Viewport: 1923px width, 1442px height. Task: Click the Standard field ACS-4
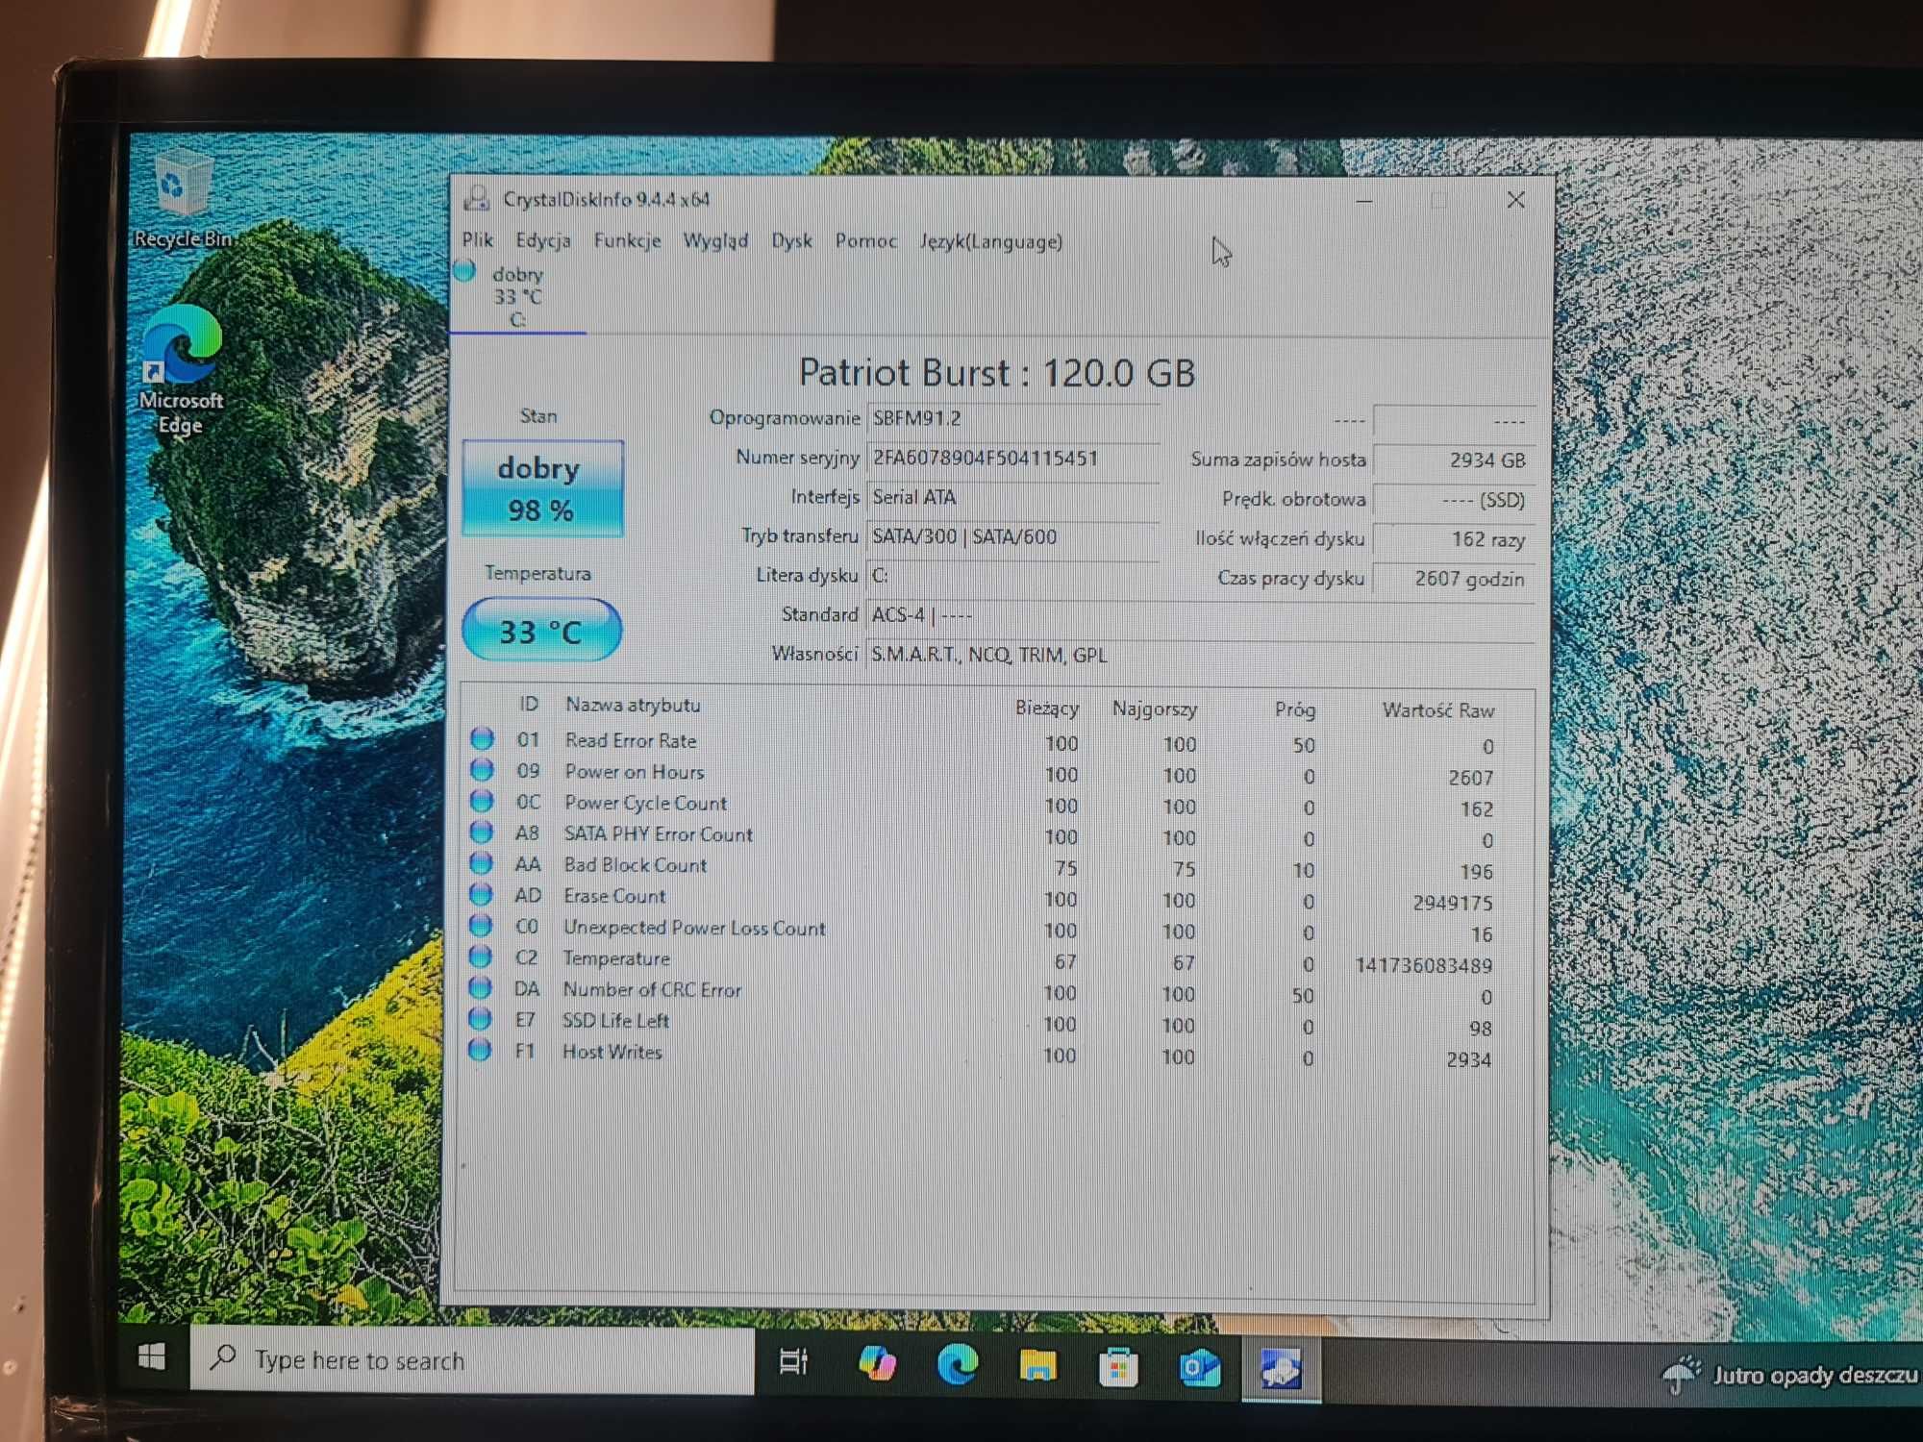coord(1201,615)
